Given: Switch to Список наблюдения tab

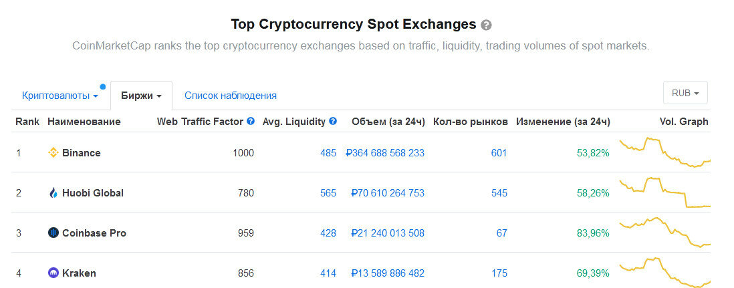Looking at the screenshot, I should (231, 96).
